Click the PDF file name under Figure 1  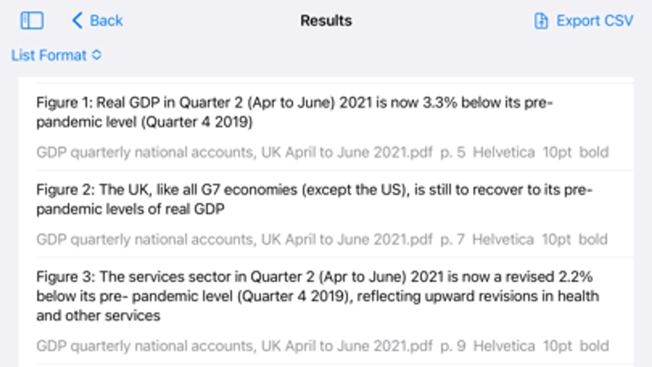click(x=234, y=152)
